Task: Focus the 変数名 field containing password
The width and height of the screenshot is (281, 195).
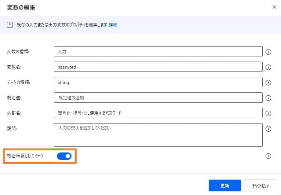Action: [x=158, y=67]
